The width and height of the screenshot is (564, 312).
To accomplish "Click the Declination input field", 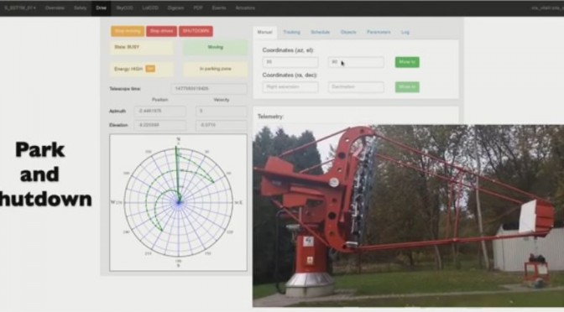I will (x=356, y=87).
